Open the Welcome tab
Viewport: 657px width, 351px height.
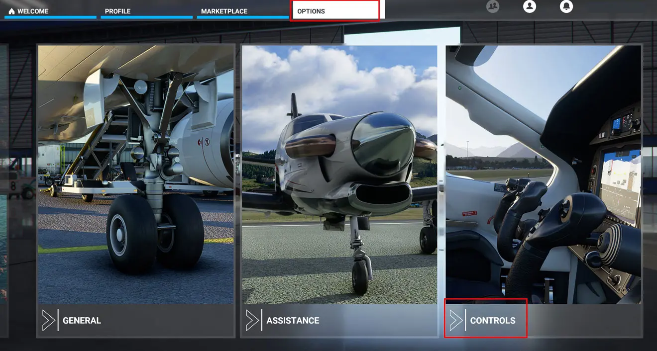point(50,11)
